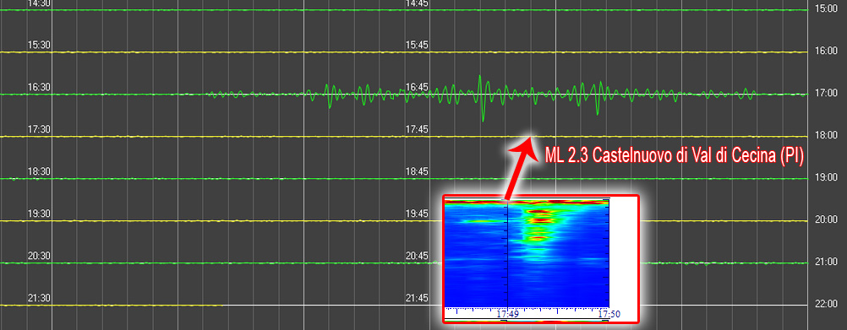Viewport: 847px width, 330px height.
Task: Click the 16:45 time label
Action: tap(417, 88)
